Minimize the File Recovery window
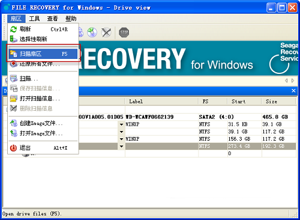300x220 pixels. [271, 8]
